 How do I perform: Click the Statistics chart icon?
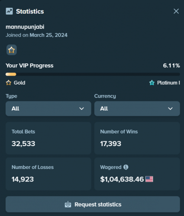tap(9, 11)
